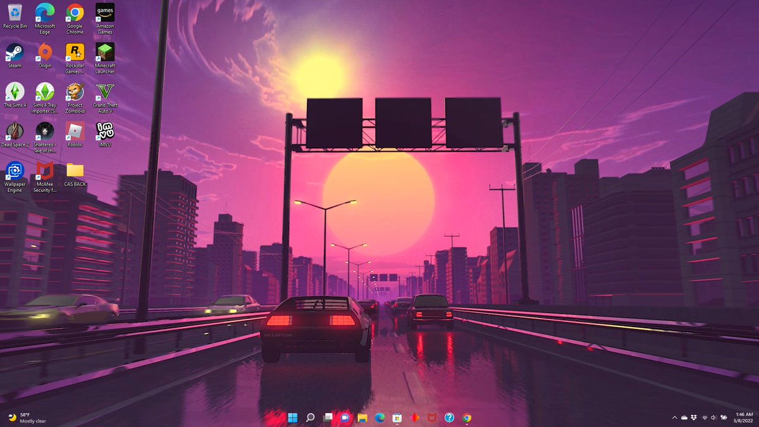The width and height of the screenshot is (759, 427).
Task: Open the clock showing 1:46 AM
Action: point(744,418)
